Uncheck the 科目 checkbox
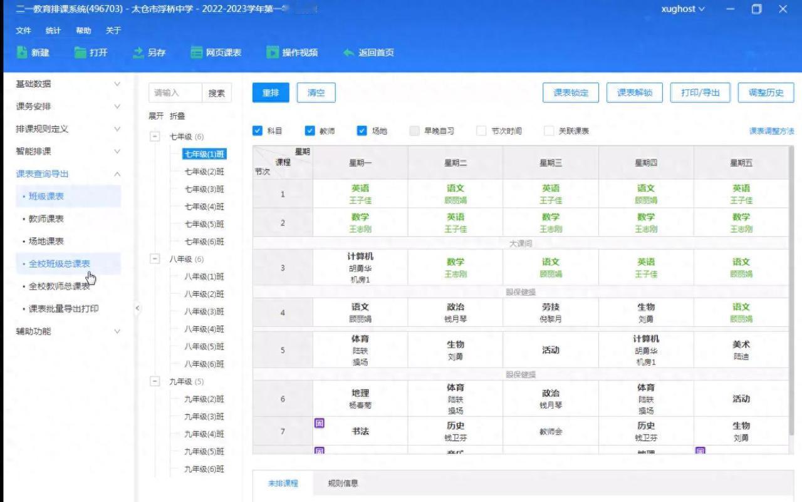This screenshot has height=502, width=802. click(257, 131)
